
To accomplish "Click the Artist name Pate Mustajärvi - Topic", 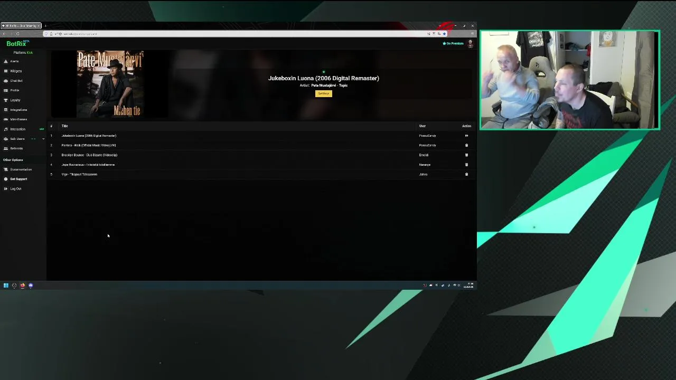I will coord(330,85).
